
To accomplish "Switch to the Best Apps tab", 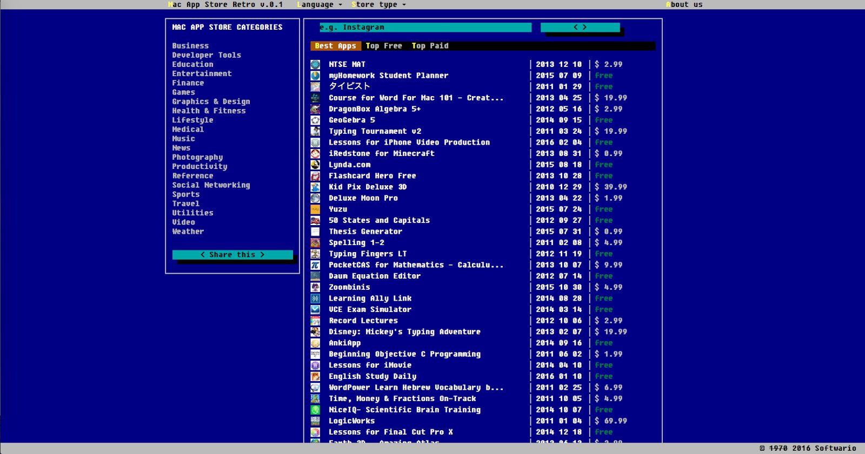I will pyautogui.click(x=335, y=46).
